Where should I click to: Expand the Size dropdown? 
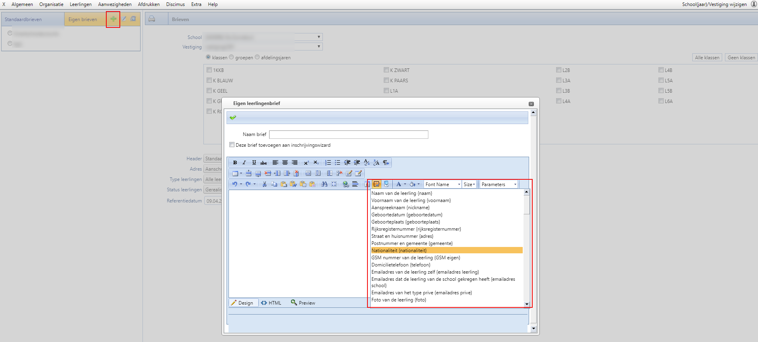point(469,185)
